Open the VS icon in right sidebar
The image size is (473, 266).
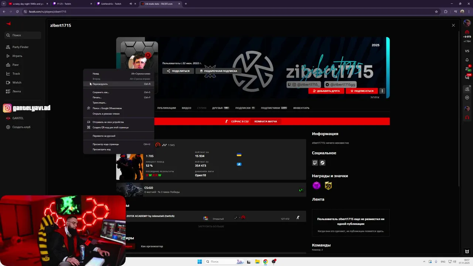467,51
